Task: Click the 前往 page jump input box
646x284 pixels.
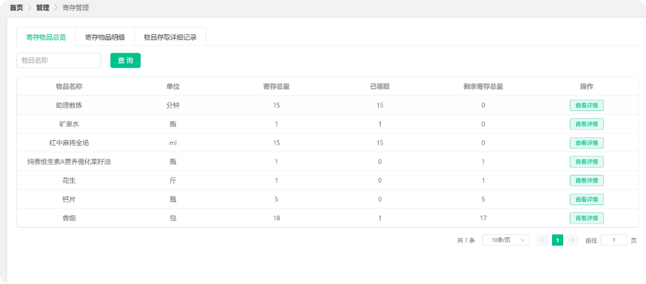Action: click(x=614, y=241)
